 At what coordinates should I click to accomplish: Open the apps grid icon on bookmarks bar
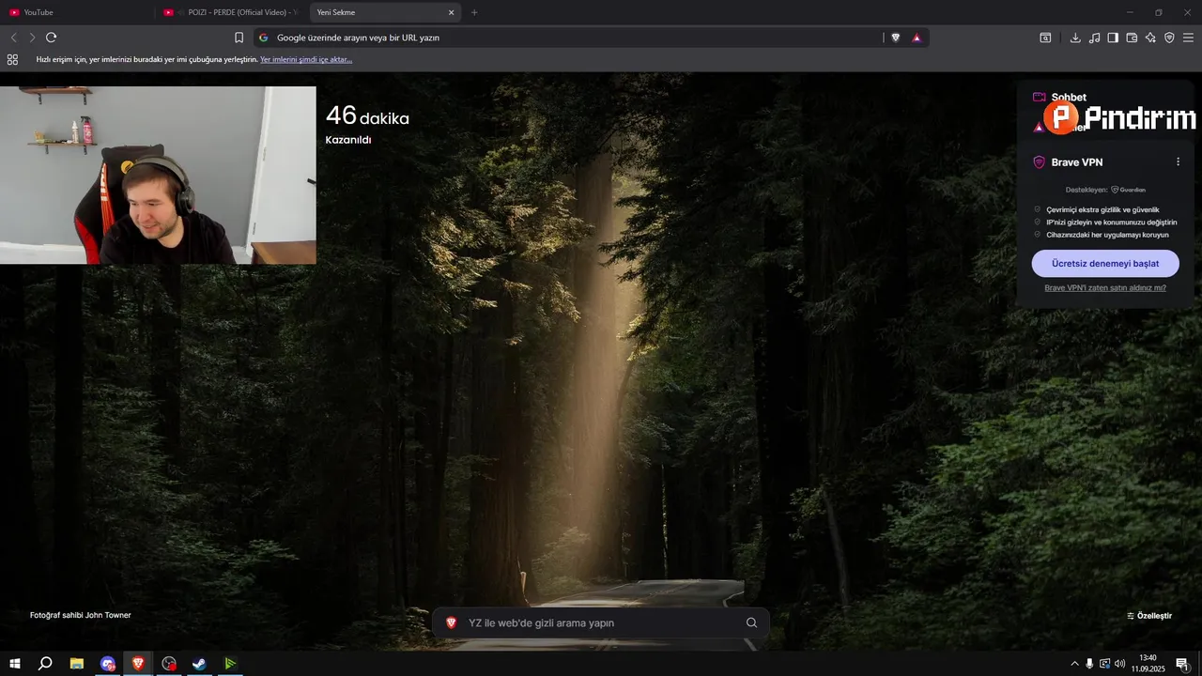pyautogui.click(x=12, y=59)
